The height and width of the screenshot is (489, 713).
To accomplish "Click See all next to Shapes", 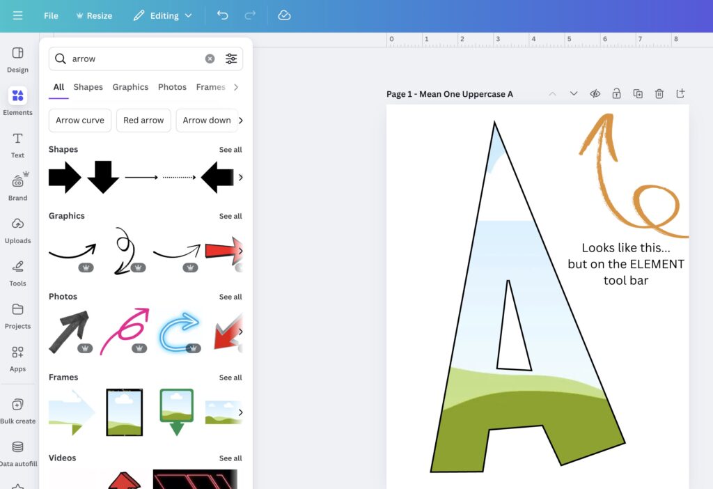I will tap(230, 150).
